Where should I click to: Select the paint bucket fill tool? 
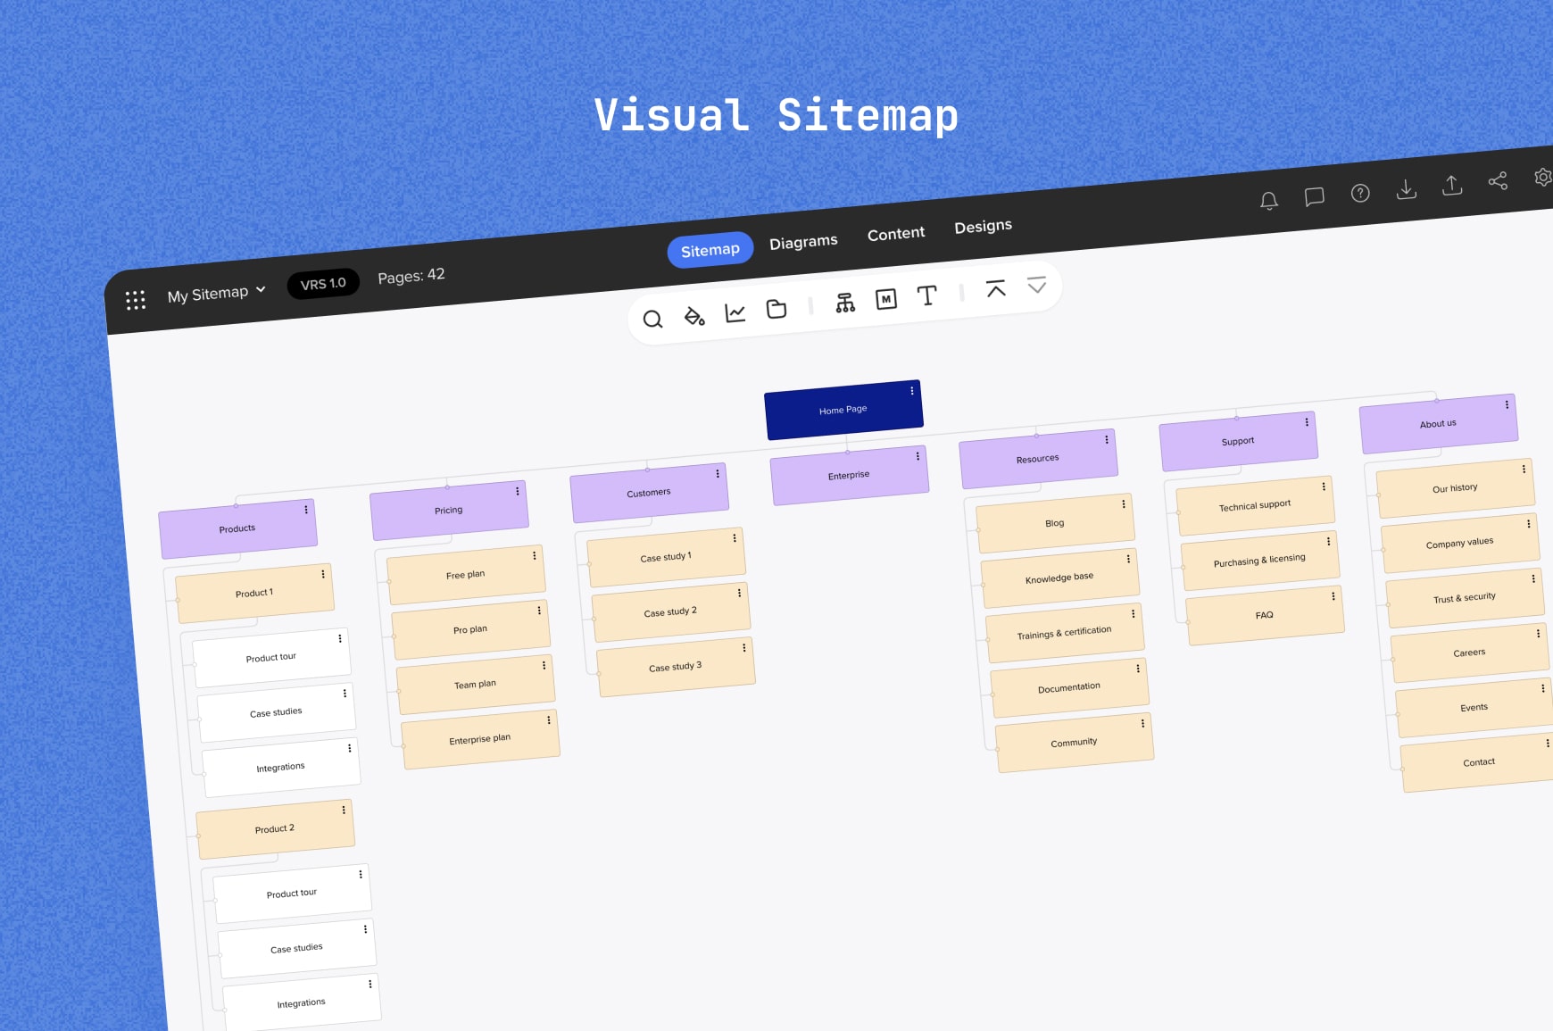coord(693,316)
